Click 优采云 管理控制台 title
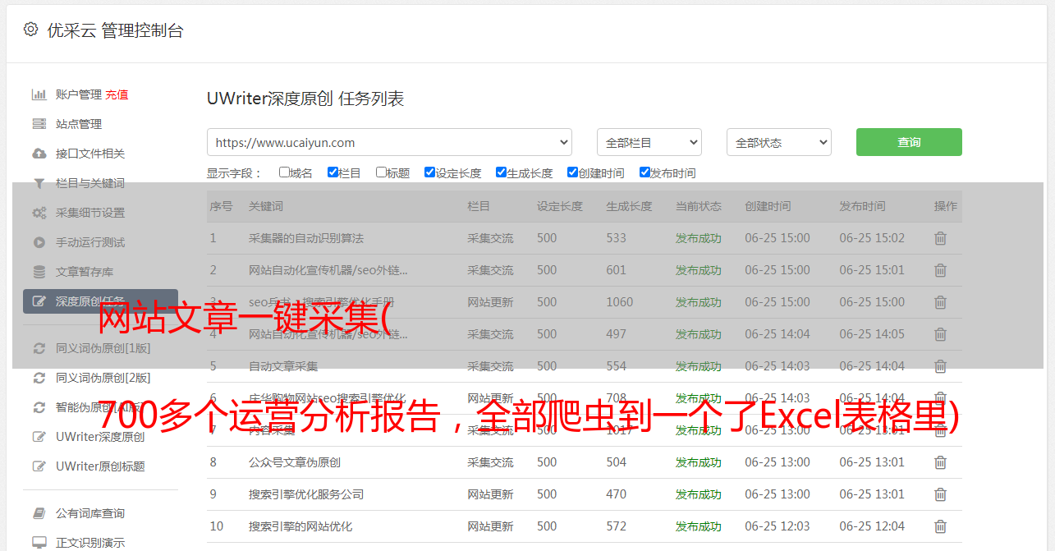The height and width of the screenshot is (551, 1055). [x=115, y=30]
